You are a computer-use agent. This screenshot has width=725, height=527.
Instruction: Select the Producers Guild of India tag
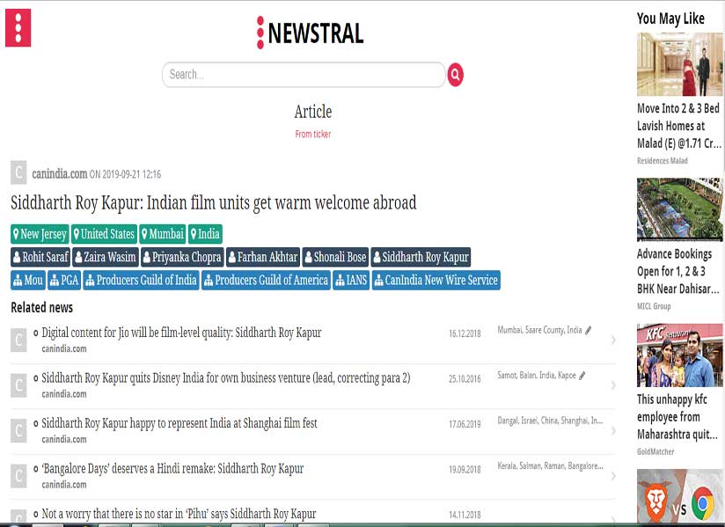pos(141,280)
